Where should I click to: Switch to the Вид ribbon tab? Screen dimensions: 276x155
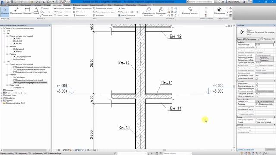click(x=110, y=5)
